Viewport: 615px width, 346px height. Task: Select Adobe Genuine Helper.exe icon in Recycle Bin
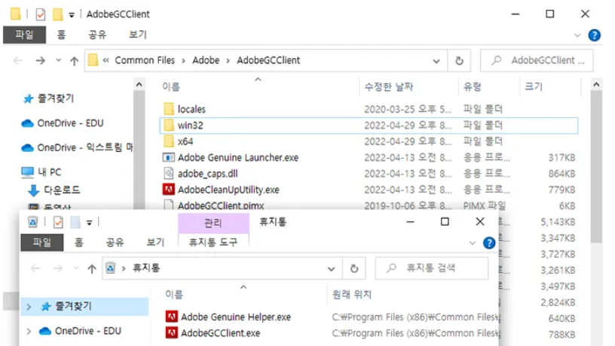click(x=171, y=317)
